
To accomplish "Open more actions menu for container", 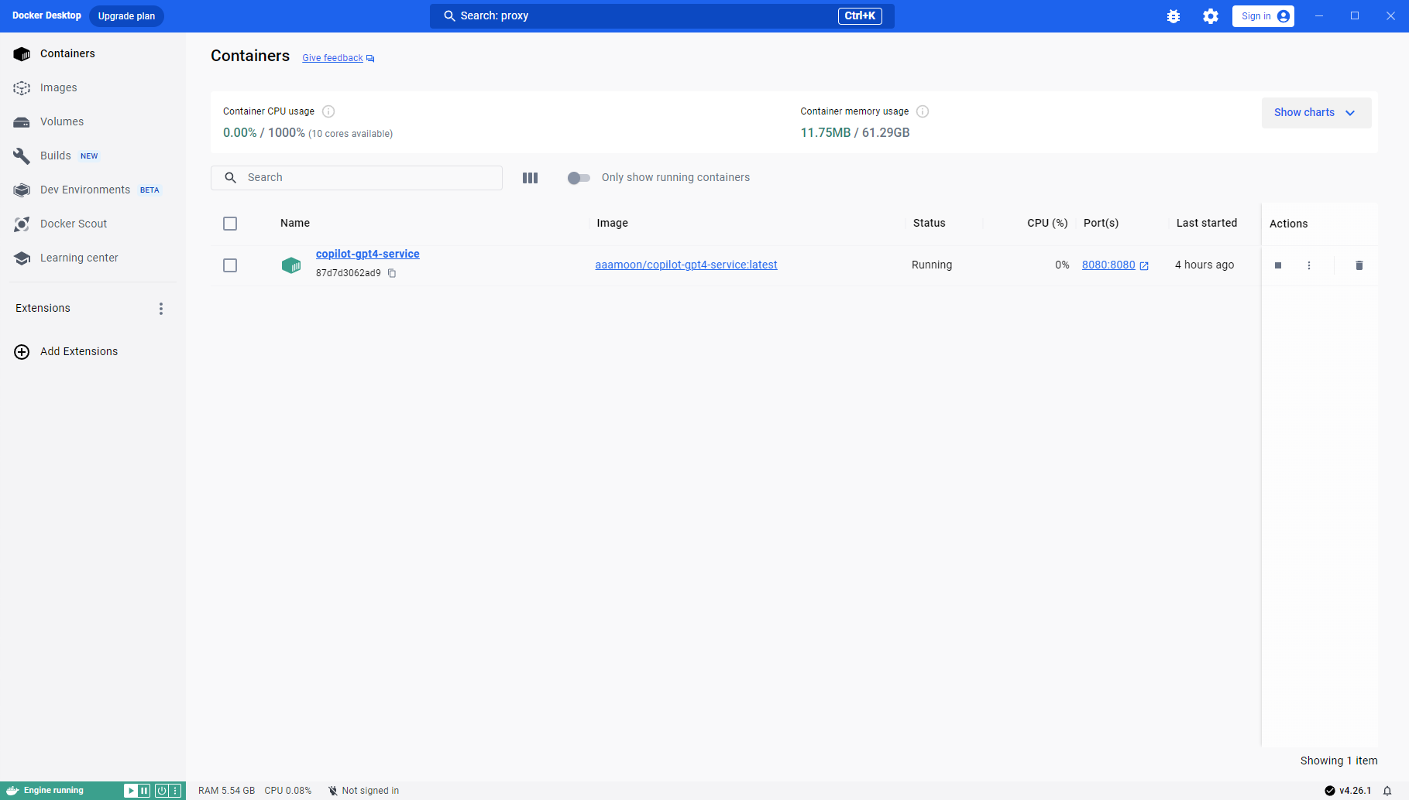I will [x=1309, y=265].
